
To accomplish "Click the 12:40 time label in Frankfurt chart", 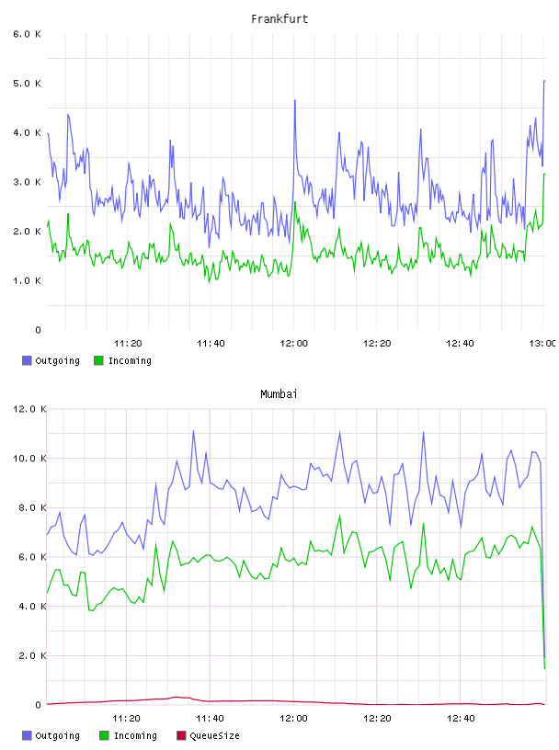I will pos(460,344).
